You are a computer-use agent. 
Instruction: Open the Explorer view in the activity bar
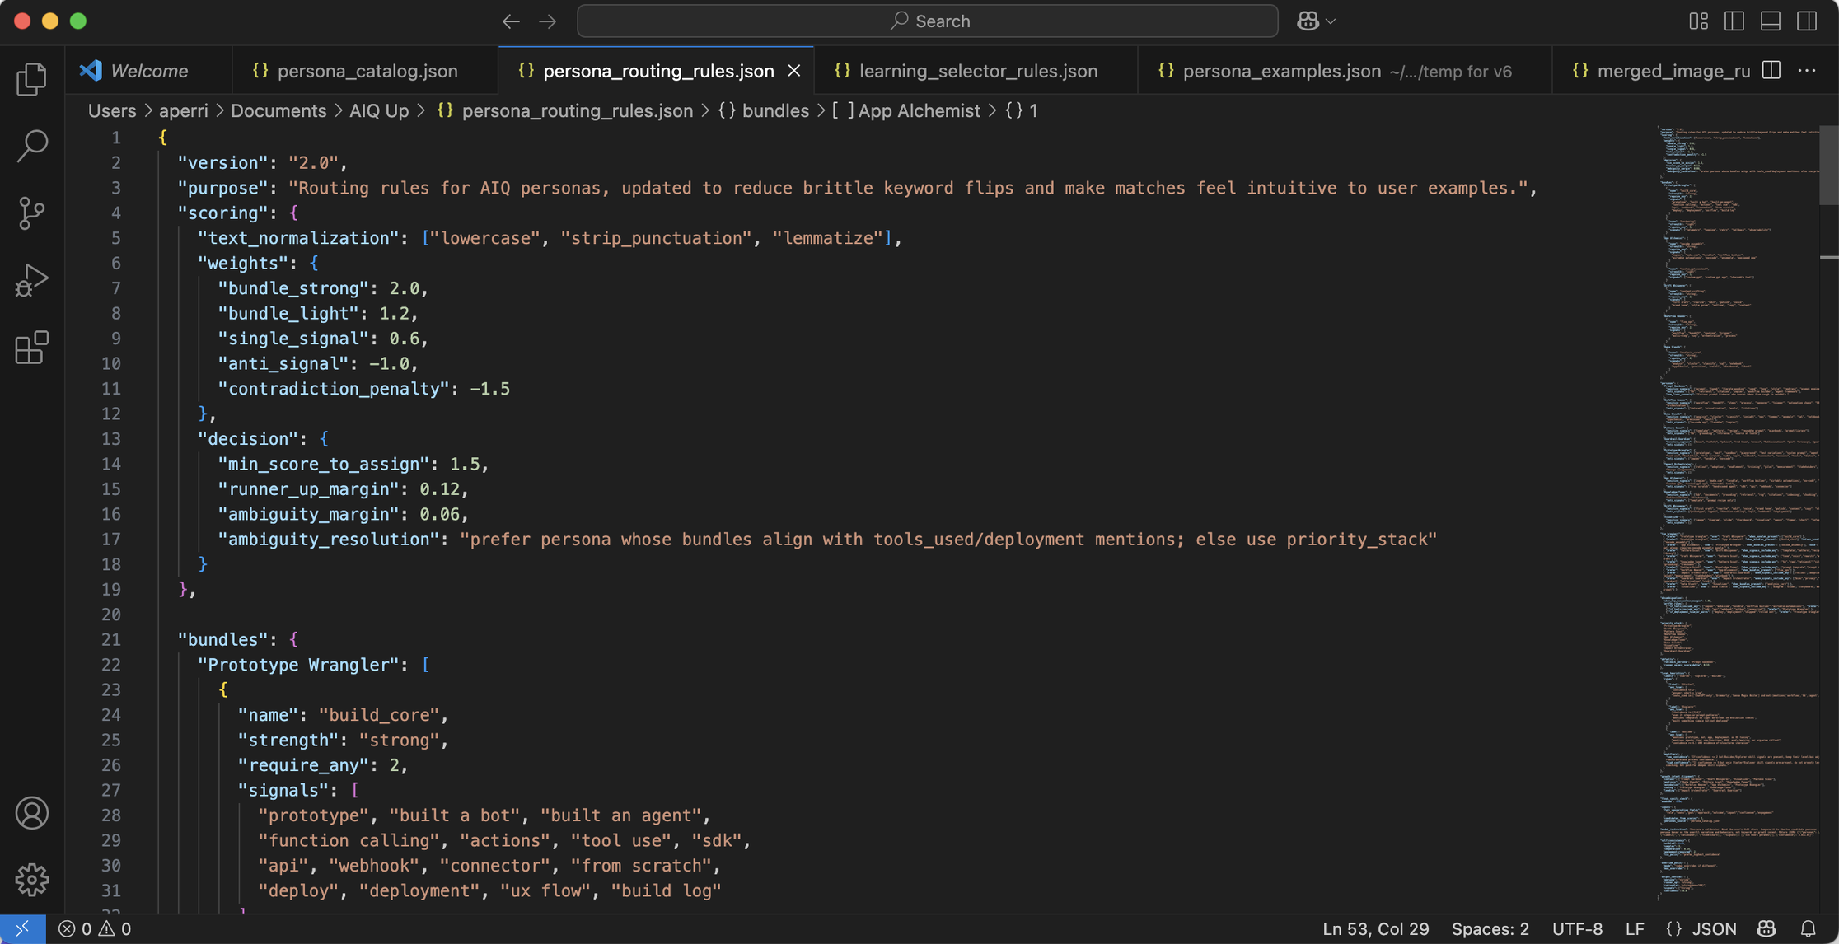pyautogui.click(x=31, y=79)
